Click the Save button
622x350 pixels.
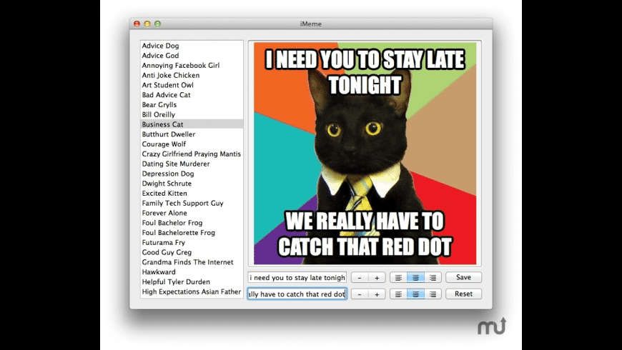pyautogui.click(x=463, y=277)
